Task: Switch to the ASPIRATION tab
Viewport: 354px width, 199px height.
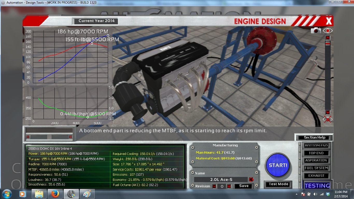Action: [316, 160]
